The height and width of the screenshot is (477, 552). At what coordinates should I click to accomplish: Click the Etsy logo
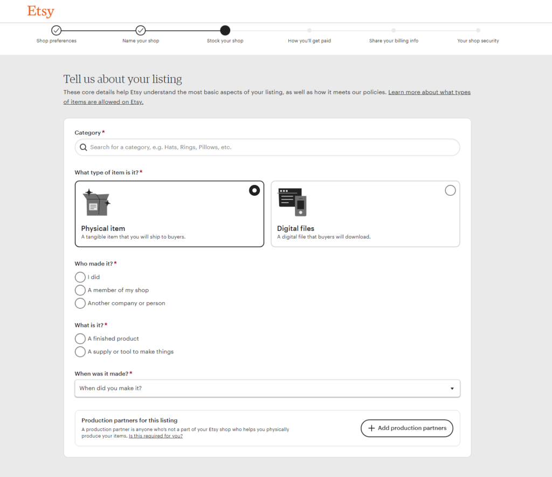tap(41, 11)
